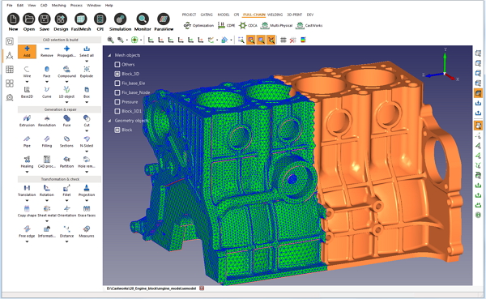Select the Fillet tool
The image size is (486, 299).
click(66, 190)
